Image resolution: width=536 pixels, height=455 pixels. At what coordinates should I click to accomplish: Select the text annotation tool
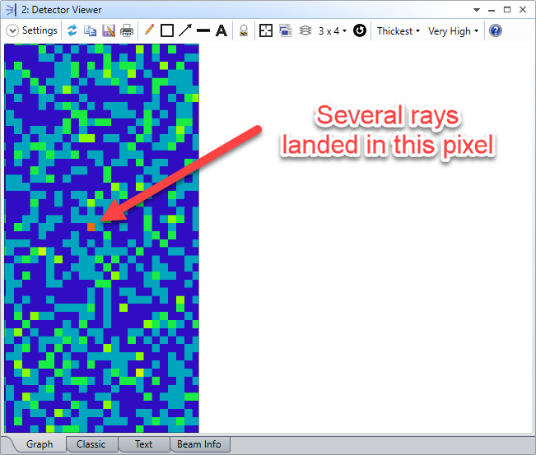221,30
